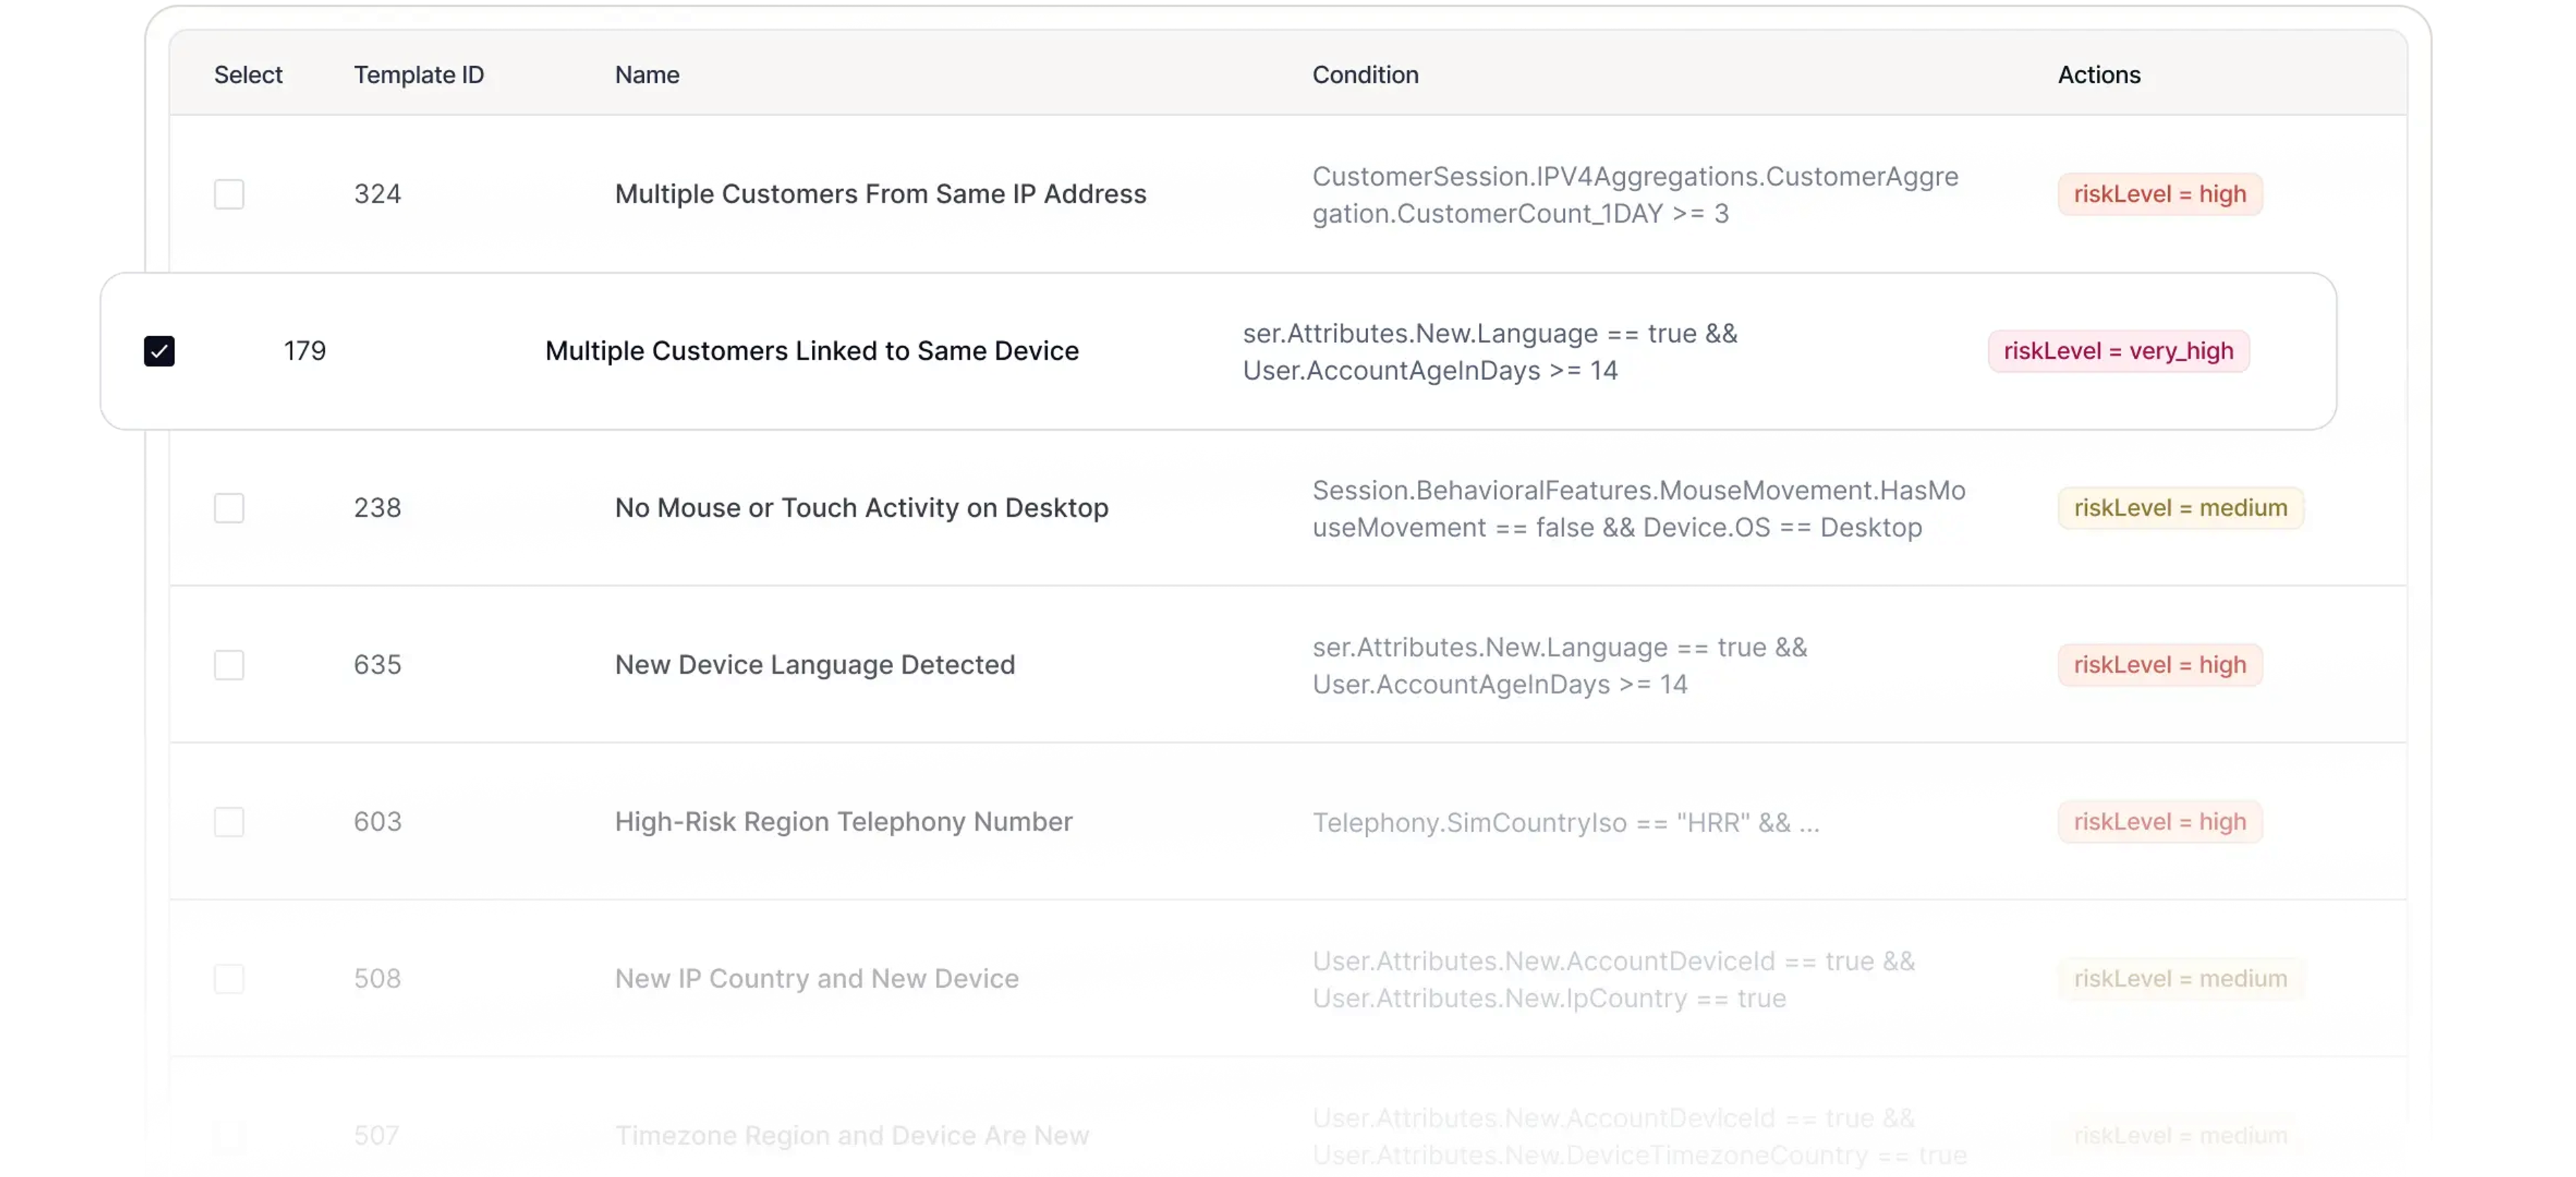2576x1177 pixels.
Task: Click the MouseMovement condition for template 238
Action: pos(1638,509)
